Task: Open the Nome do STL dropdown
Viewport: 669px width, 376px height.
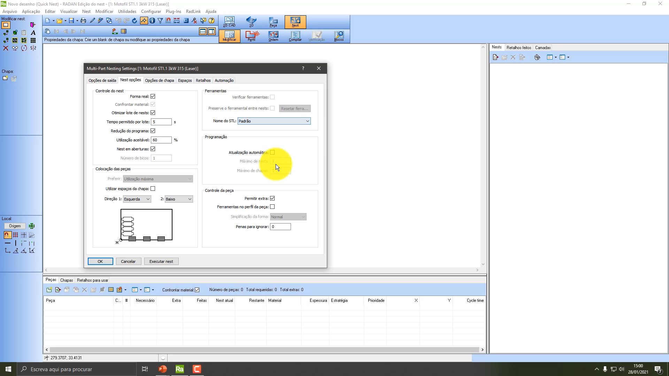Action: (274, 121)
